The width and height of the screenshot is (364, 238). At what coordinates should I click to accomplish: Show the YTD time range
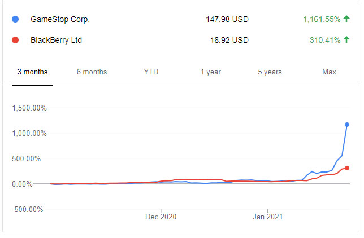coord(151,72)
